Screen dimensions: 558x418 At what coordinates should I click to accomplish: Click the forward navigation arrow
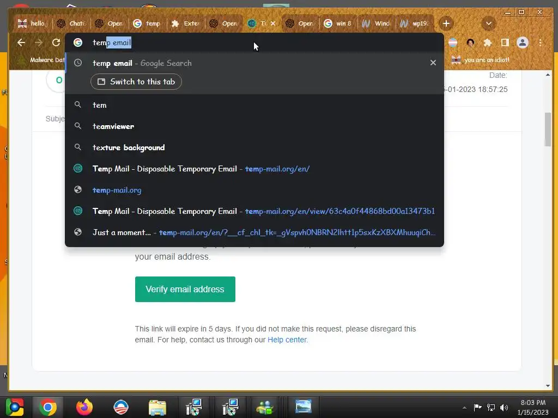39,42
